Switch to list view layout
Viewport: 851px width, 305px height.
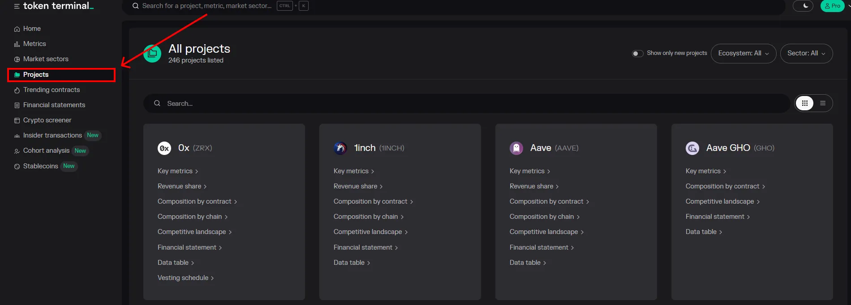(823, 103)
